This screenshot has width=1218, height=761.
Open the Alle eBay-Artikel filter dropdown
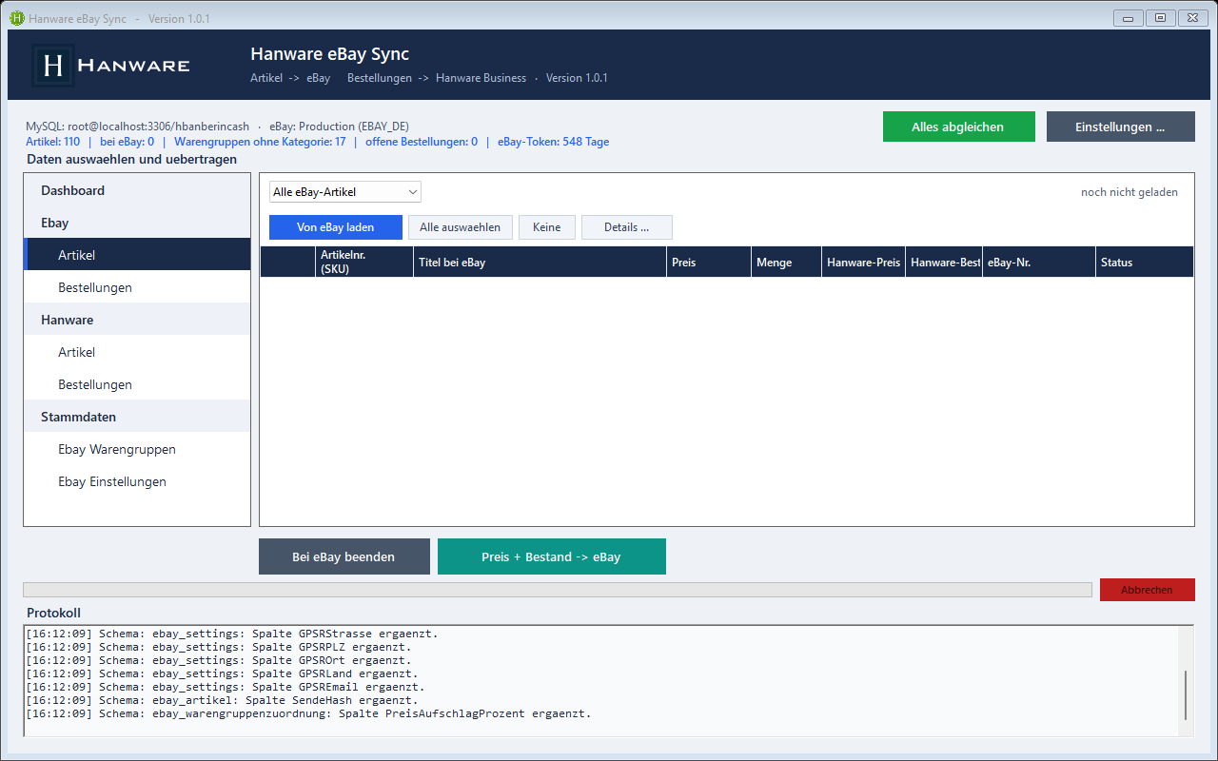pos(345,192)
